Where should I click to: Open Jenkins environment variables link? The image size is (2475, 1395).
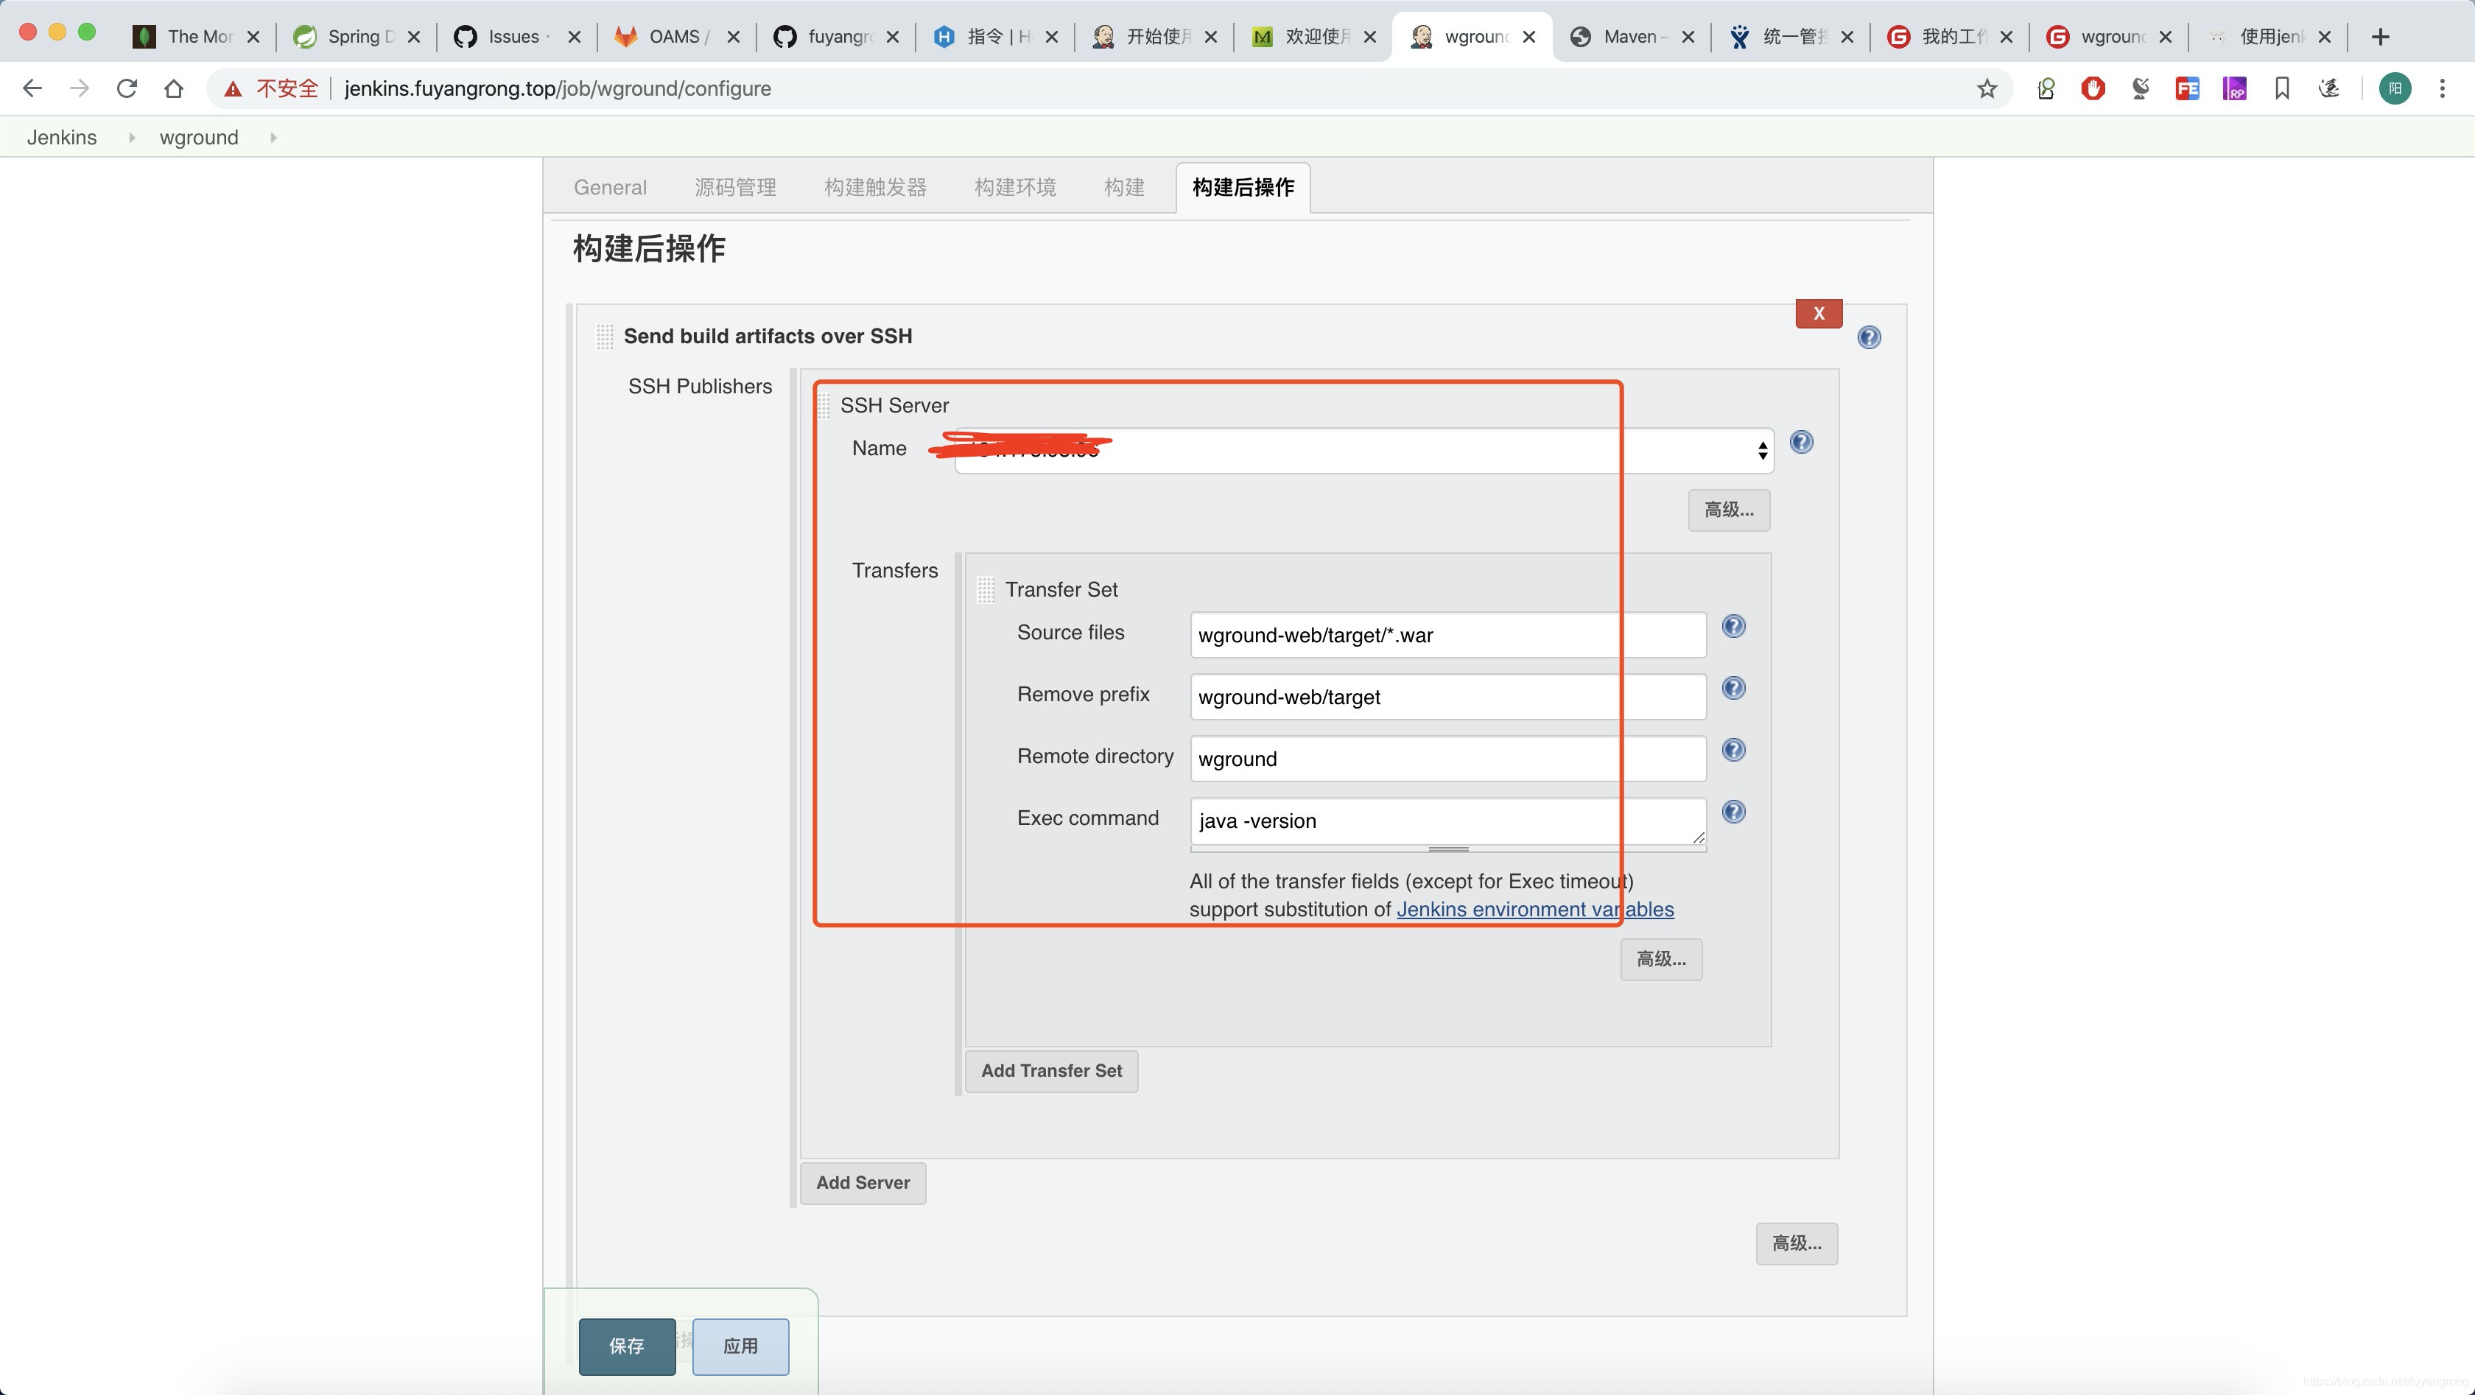coord(1534,910)
